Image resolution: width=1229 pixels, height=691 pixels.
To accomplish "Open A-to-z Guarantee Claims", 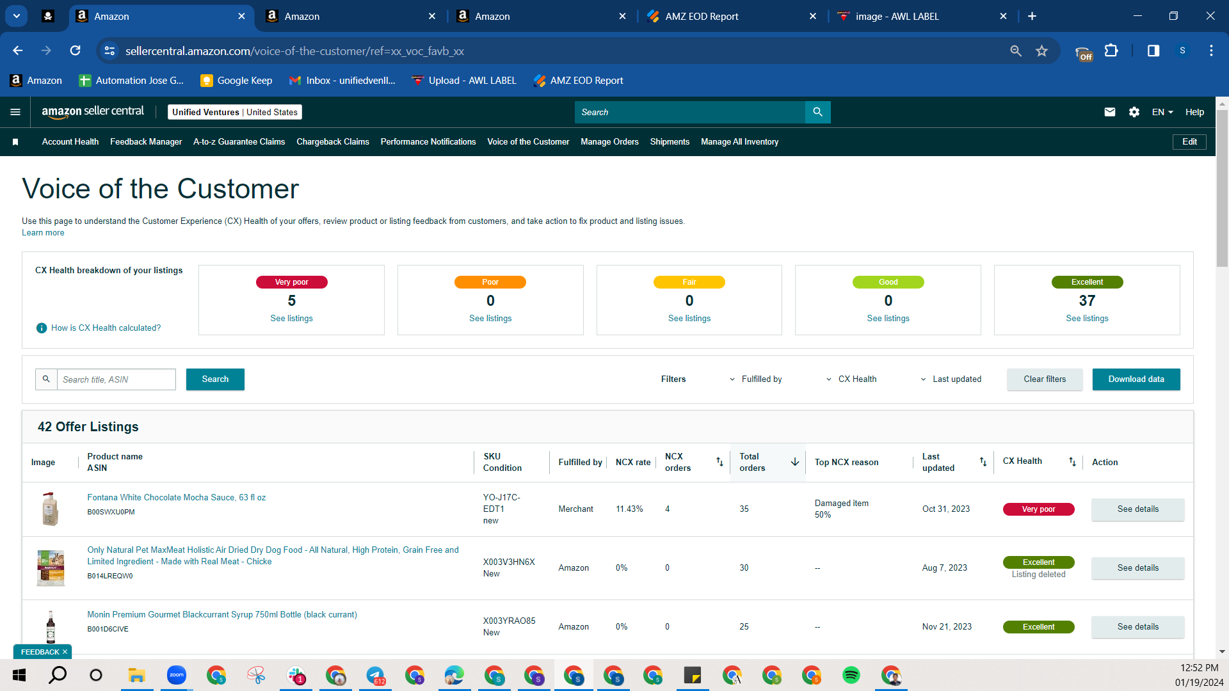I will click(x=239, y=142).
